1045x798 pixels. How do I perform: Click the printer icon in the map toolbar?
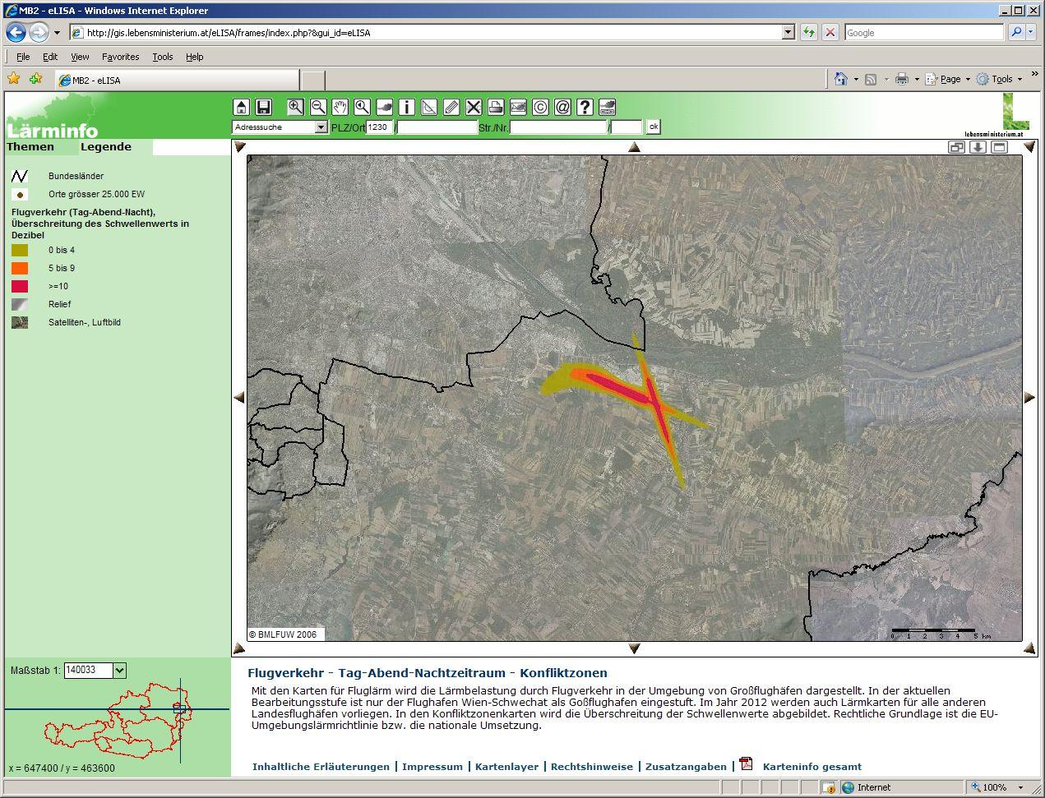coord(496,107)
